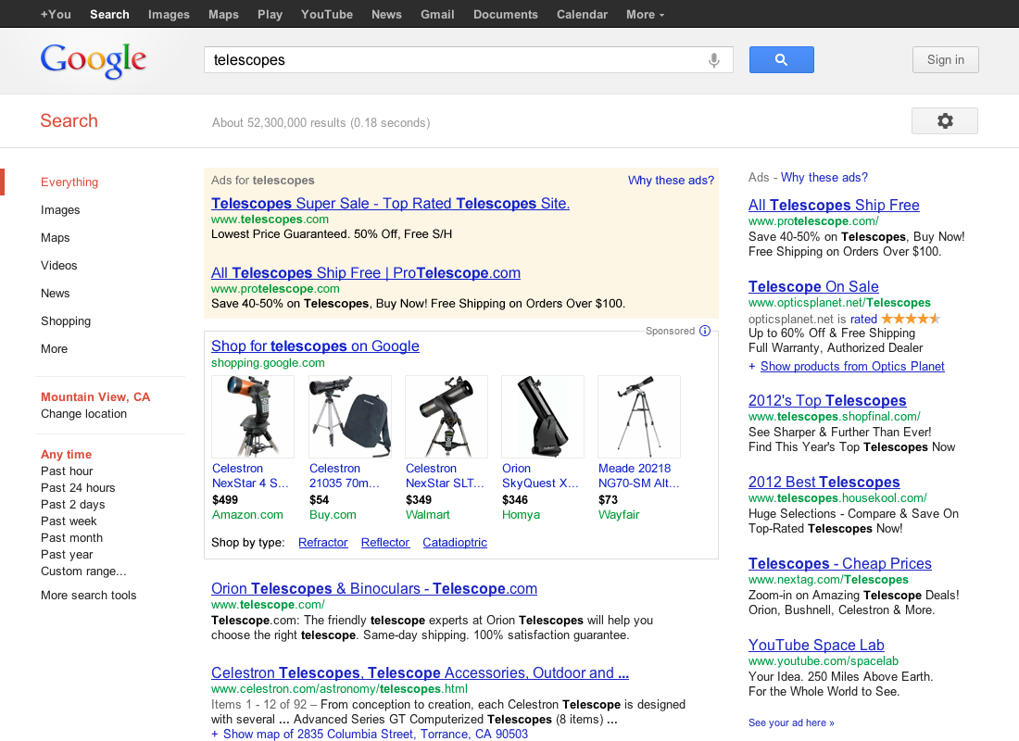Open Maps in the top navigation bar

coord(223,14)
